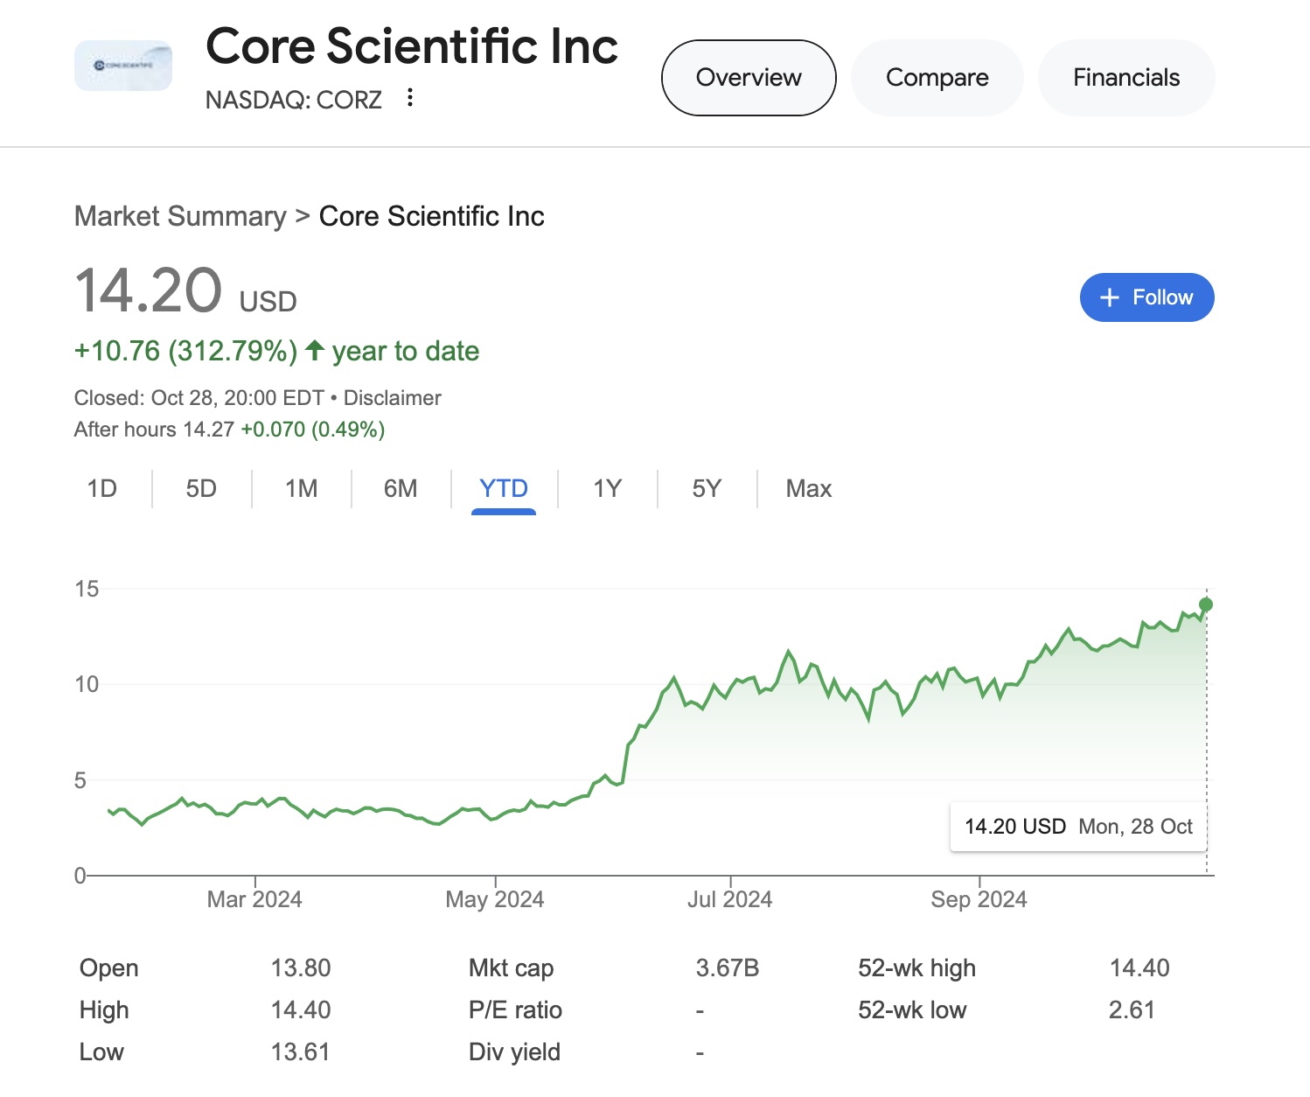Select the YTD time range
1310x1097 pixels.
pos(504,488)
